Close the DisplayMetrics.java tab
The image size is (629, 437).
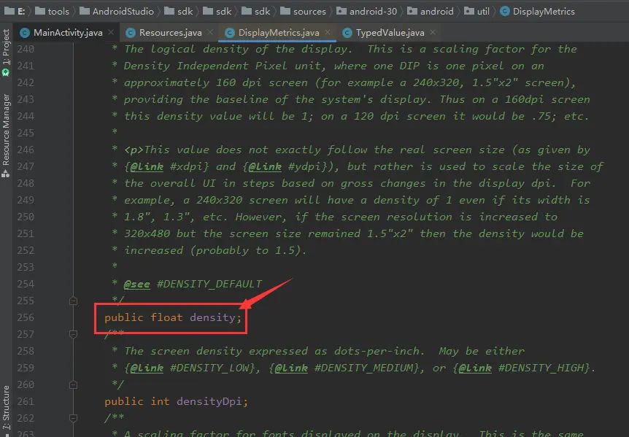pyautogui.click(x=328, y=32)
